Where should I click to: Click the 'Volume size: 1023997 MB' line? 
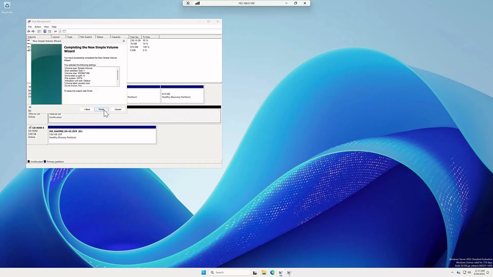(77, 73)
